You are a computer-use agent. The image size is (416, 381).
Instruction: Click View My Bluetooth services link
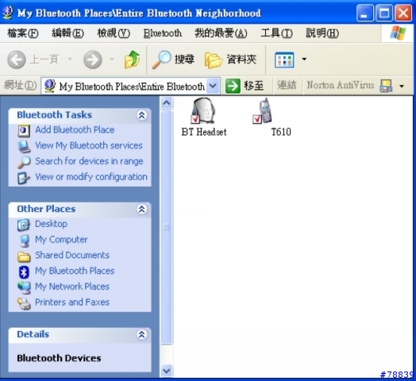point(89,145)
